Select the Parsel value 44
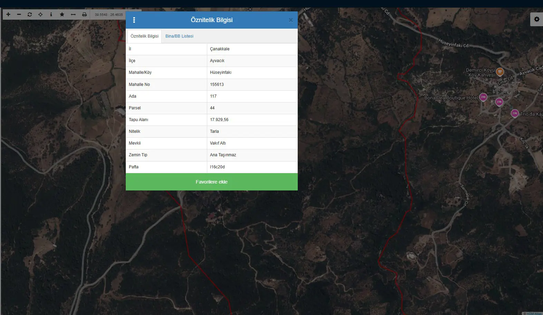The height and width of the screenshot is (315, 543). click(x=252, y=108)
